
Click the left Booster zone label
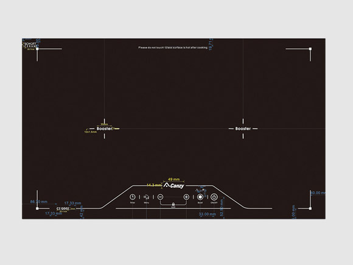[x=104, y=129]
